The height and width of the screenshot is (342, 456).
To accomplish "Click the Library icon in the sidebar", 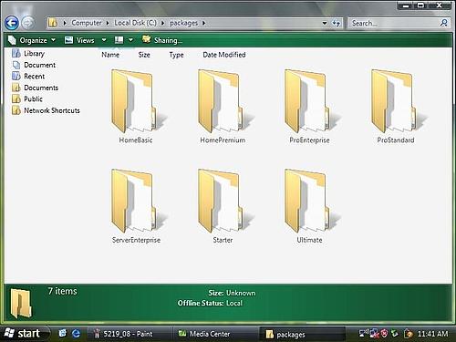I will click(16, 54).
